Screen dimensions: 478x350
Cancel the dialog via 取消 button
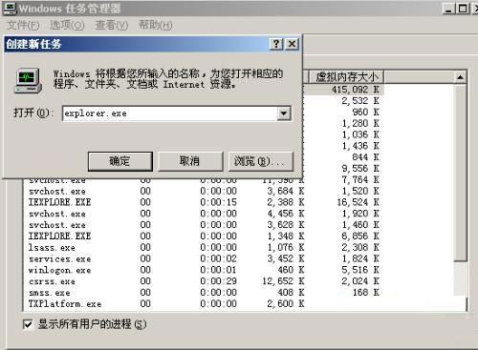[190, 161]
